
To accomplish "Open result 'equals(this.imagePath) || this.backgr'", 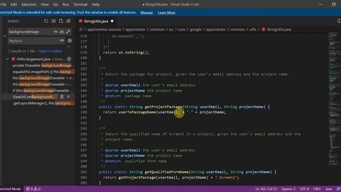I will 43,71.
